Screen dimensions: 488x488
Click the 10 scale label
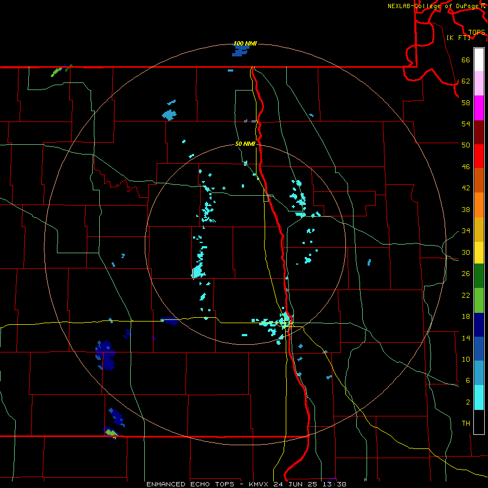466,359
